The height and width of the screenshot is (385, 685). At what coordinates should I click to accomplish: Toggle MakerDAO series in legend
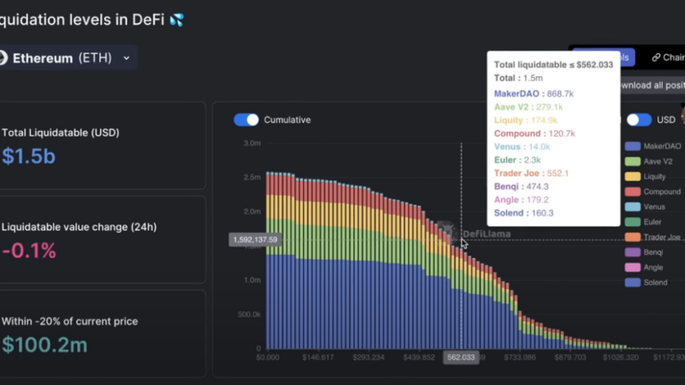pos(652,146)
